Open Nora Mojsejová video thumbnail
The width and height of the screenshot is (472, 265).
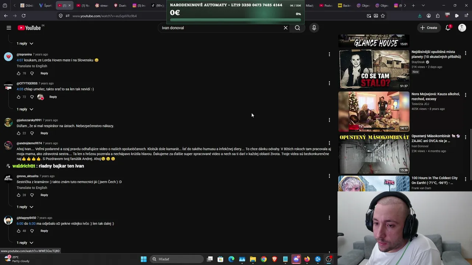(374, 112)
